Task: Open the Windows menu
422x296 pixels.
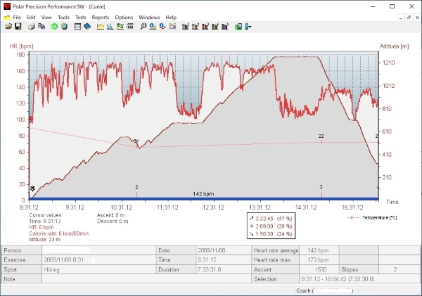Action: 149,18
